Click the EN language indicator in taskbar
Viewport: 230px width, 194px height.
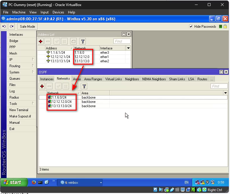click(x=187, y=182)
